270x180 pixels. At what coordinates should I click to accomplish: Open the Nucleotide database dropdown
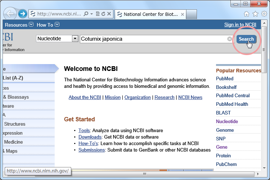click(x=57, y=39)
